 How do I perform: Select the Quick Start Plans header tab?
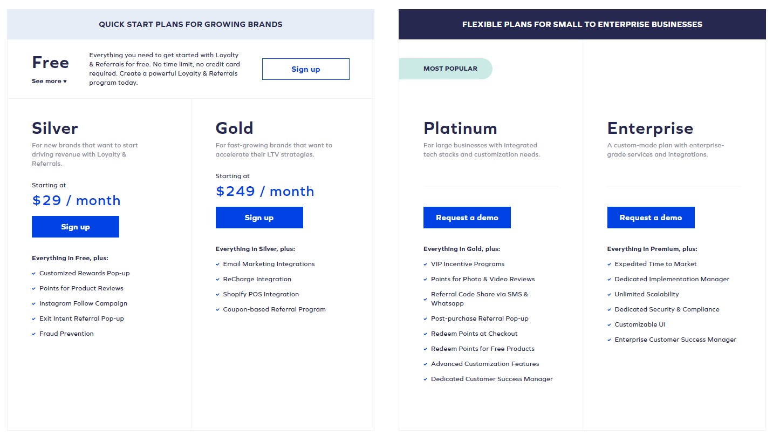pos(190,24)
